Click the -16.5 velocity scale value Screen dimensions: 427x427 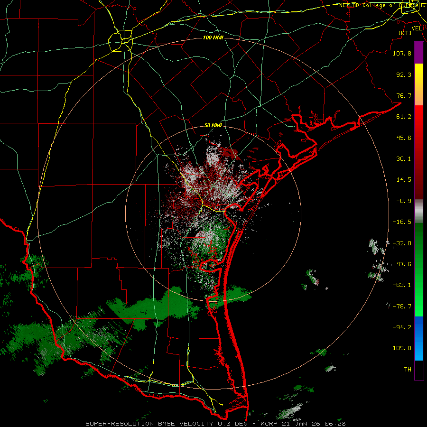pyautogui.click(x=402, y=222)
